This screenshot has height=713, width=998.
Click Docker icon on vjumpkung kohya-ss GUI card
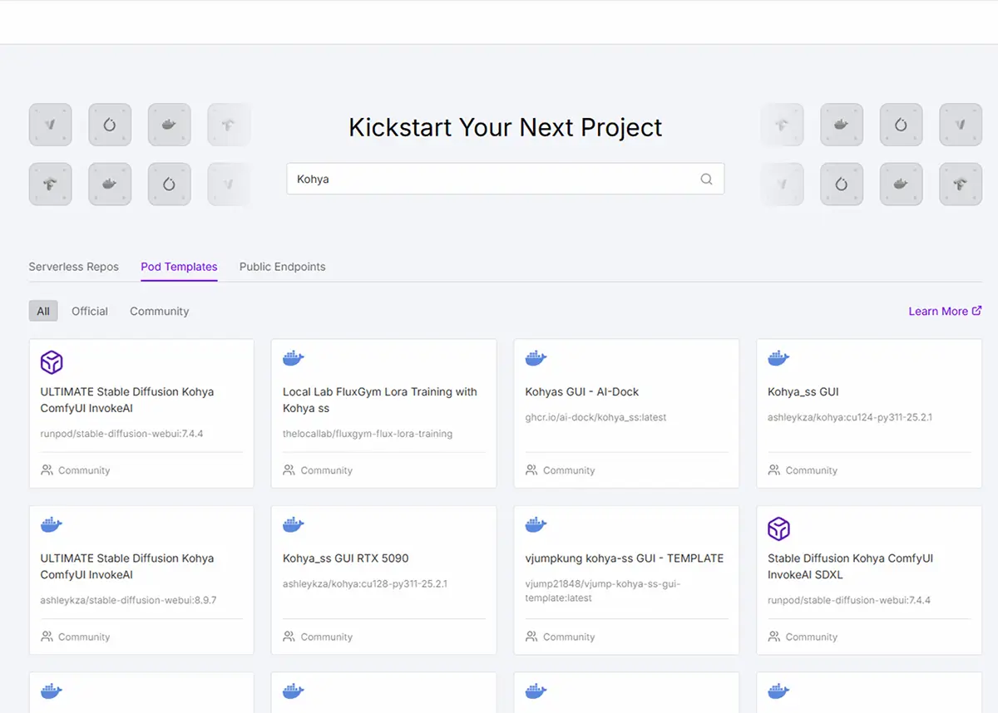[x=536, y=525]
